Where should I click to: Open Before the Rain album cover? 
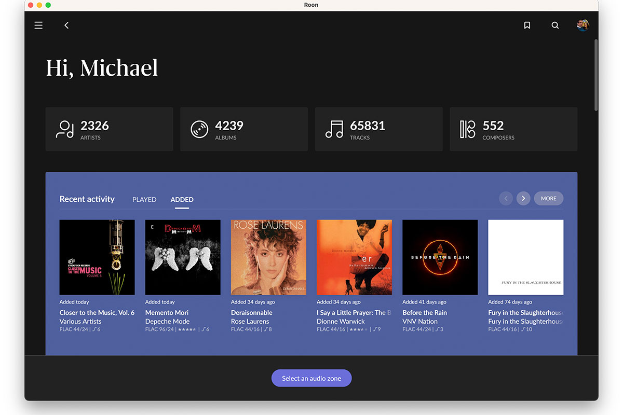tap(440, 257)
